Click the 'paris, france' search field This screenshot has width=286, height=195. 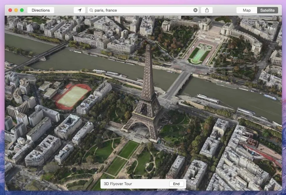143,10
